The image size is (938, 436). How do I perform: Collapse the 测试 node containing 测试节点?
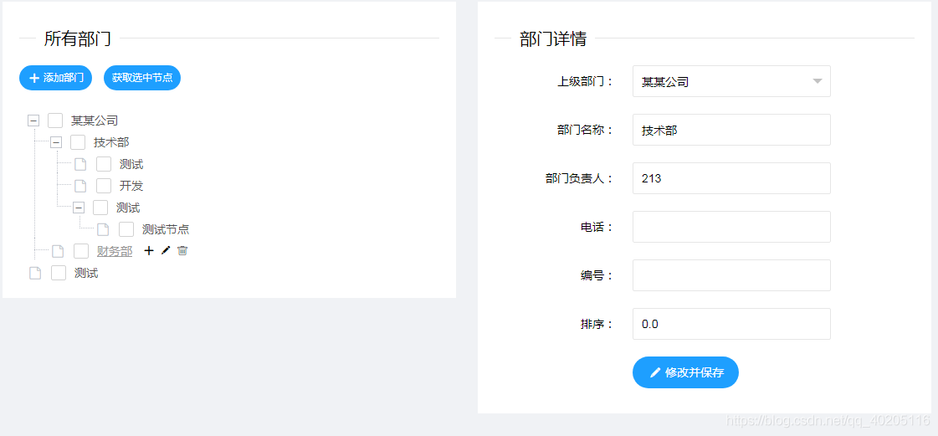[79, 208]
